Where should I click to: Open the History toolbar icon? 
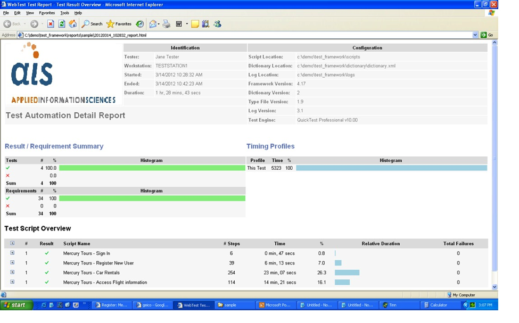click(x=139, y=24)
